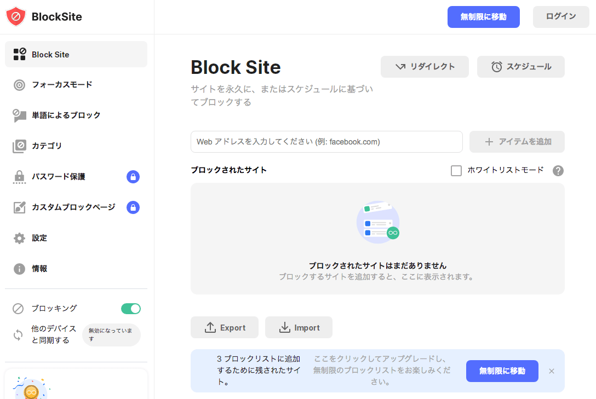Open the スケジュール settings
This screenshot has width=596, height=399.
521,67
